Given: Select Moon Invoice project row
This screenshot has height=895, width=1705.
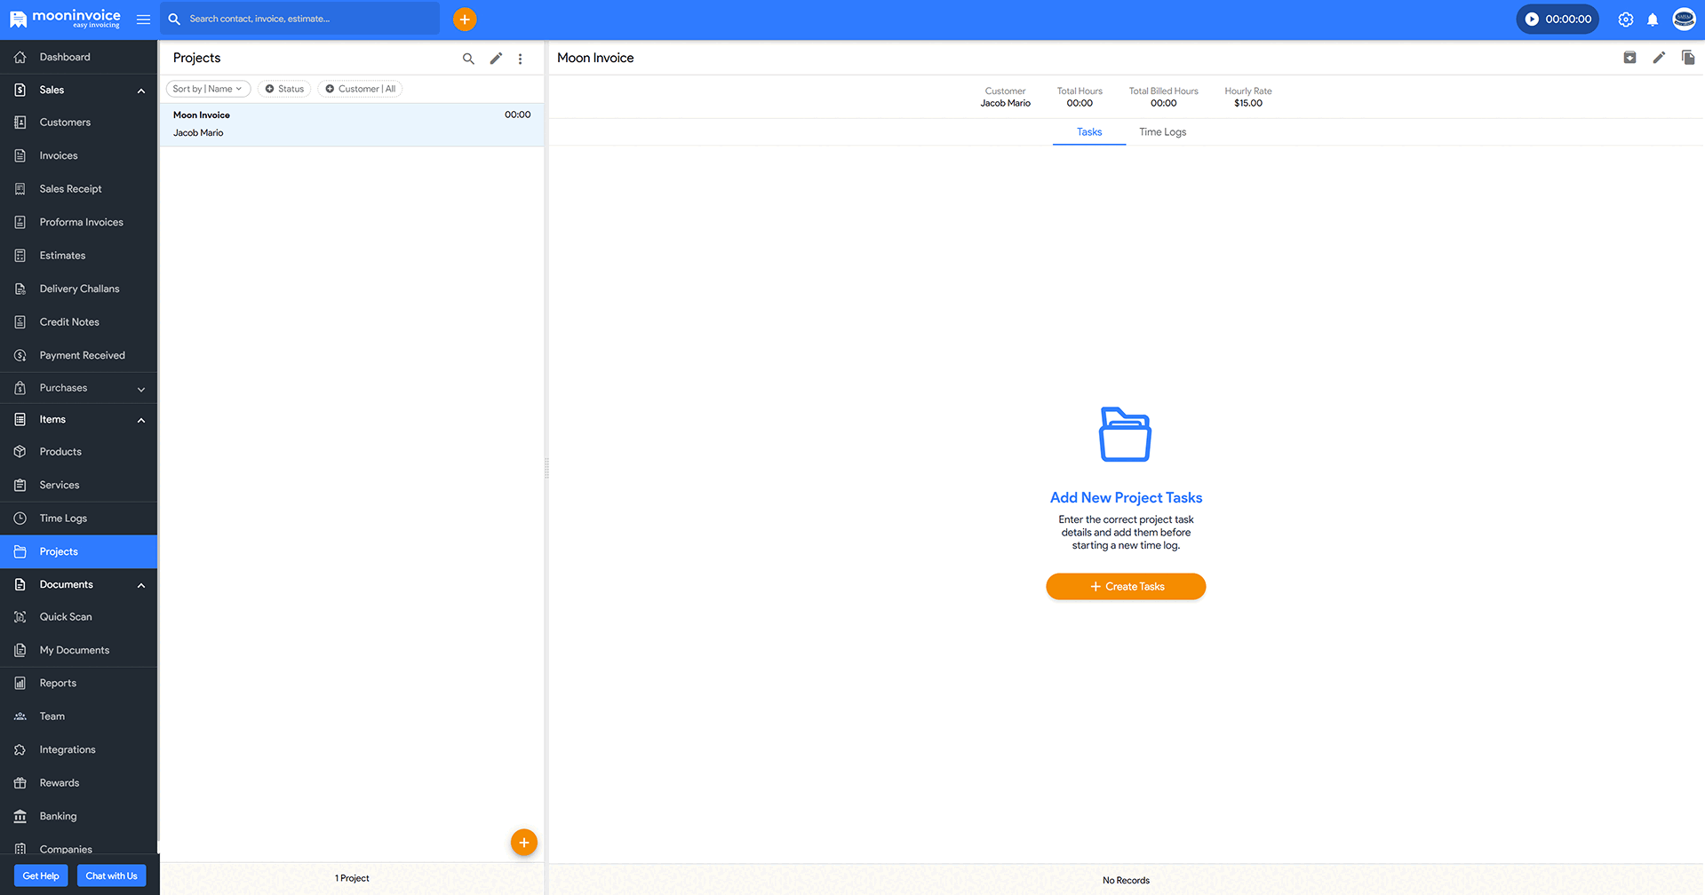Looking at the screenshot, I should coord(352,124).
